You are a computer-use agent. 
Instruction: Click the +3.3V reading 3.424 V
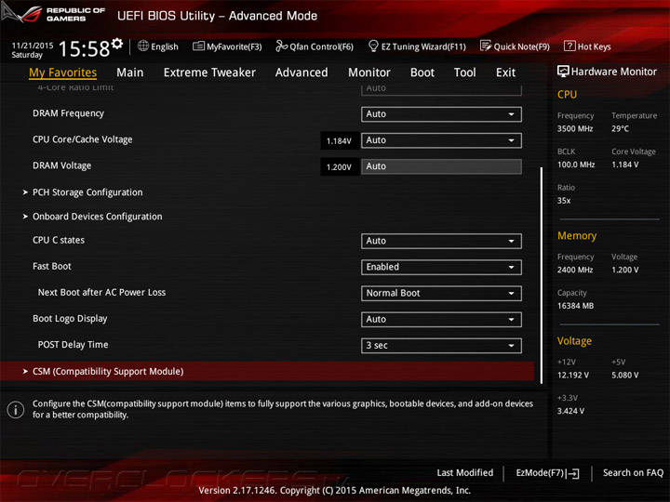tap(570, 411)
